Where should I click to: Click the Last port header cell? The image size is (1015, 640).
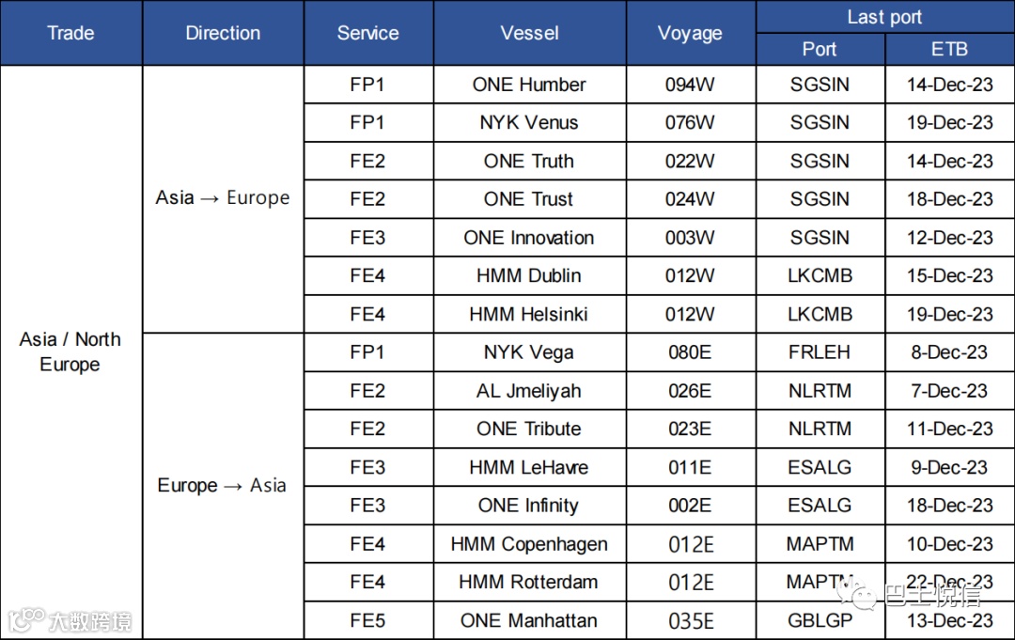pos(885,17)
